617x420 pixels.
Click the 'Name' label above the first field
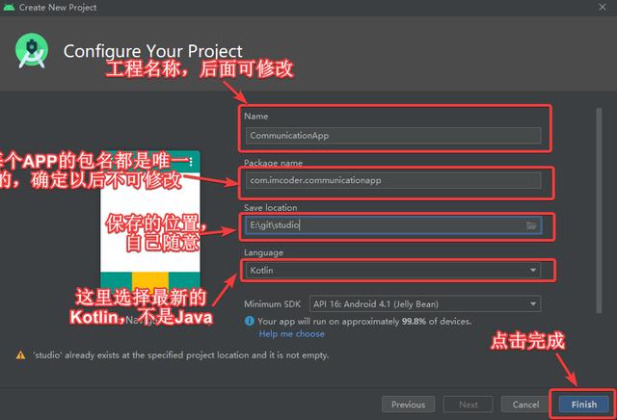coord(255,117)
